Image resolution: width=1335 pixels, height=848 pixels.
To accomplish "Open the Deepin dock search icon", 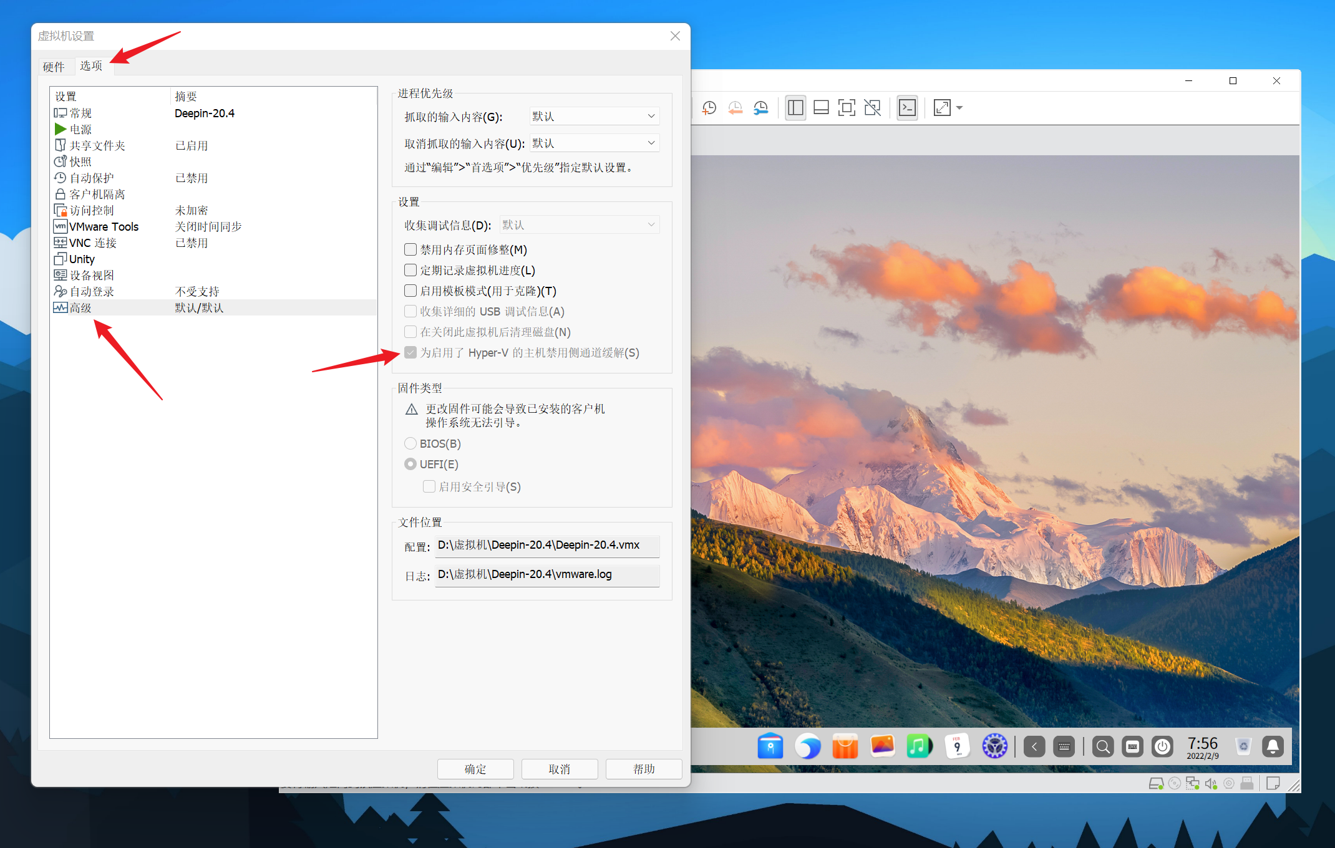I will 1103,746.
